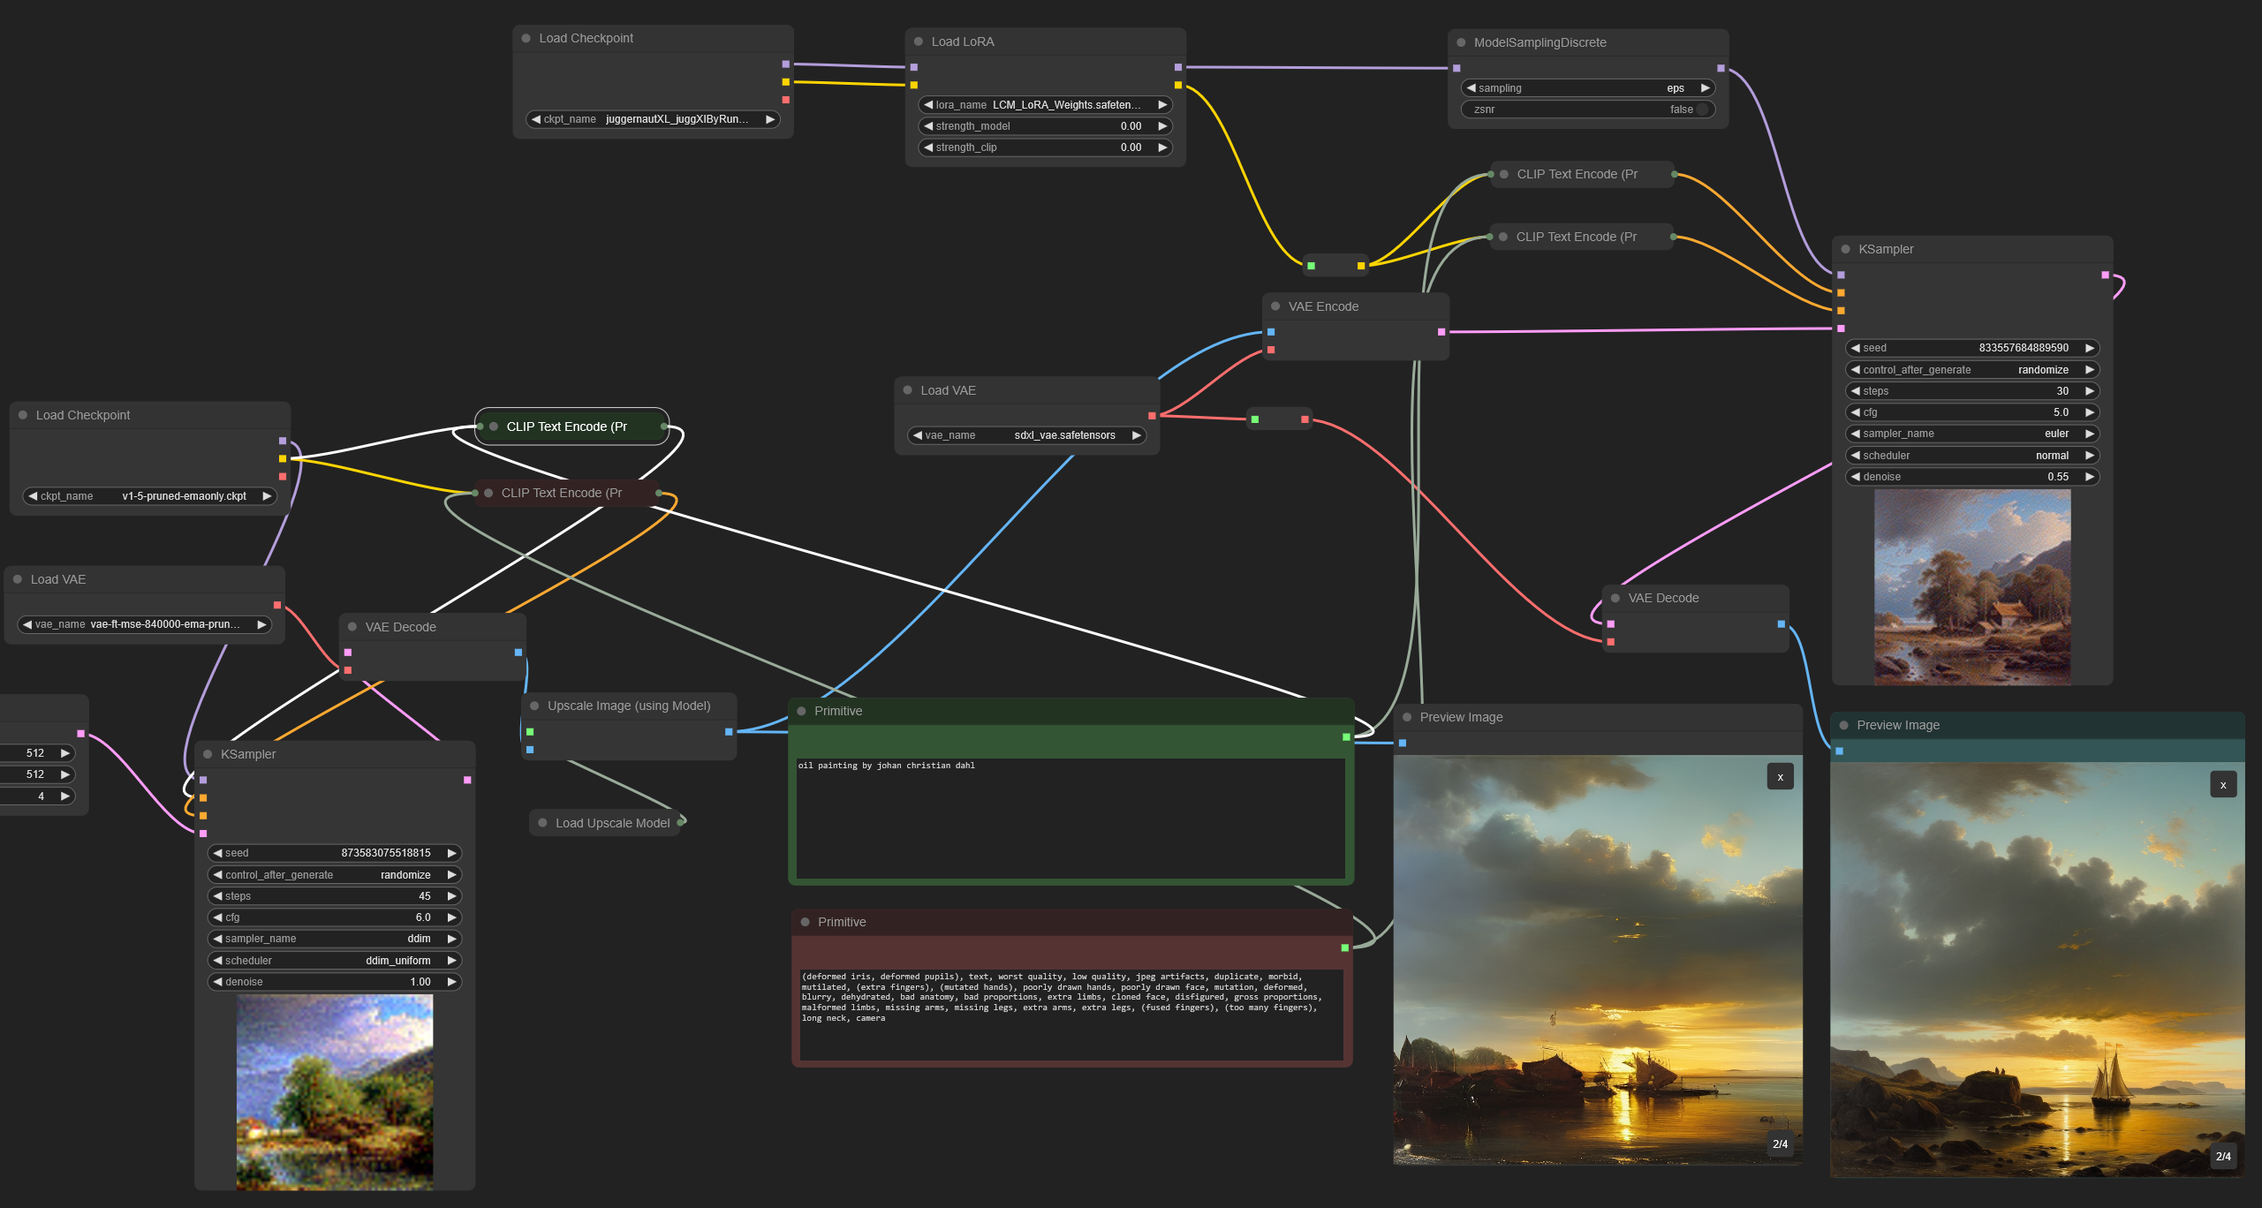Click the blue image input socket of VAE Encode
This screenshot has height=1208, width=2262.
tap(1271, 332)
